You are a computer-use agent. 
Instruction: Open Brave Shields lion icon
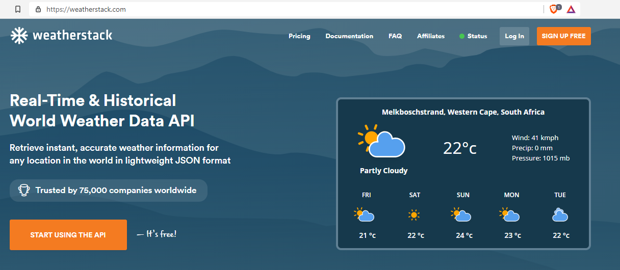(554, 9)
